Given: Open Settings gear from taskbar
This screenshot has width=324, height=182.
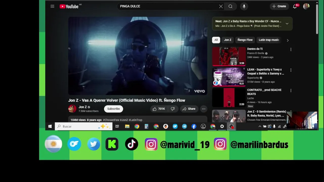Looking at the screenshot, I should [222, 126].
